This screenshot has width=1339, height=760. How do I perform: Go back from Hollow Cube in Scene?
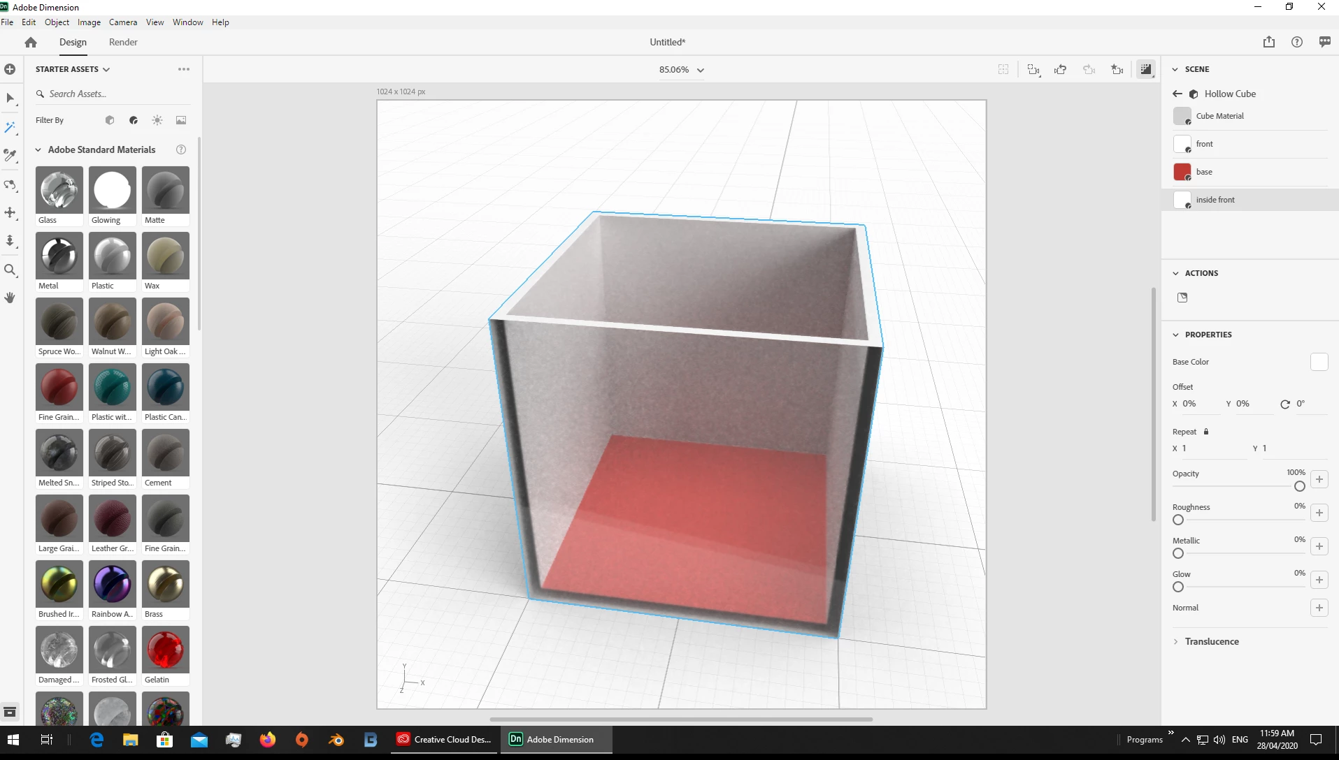point(1177,94)
